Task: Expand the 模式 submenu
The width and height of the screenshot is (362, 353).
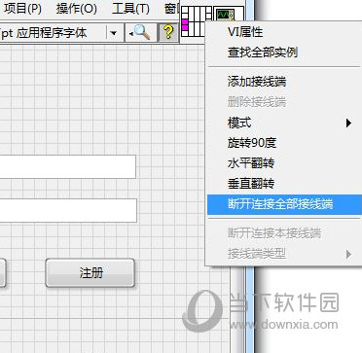Action: pyautogui.click(x=284, y=123)
